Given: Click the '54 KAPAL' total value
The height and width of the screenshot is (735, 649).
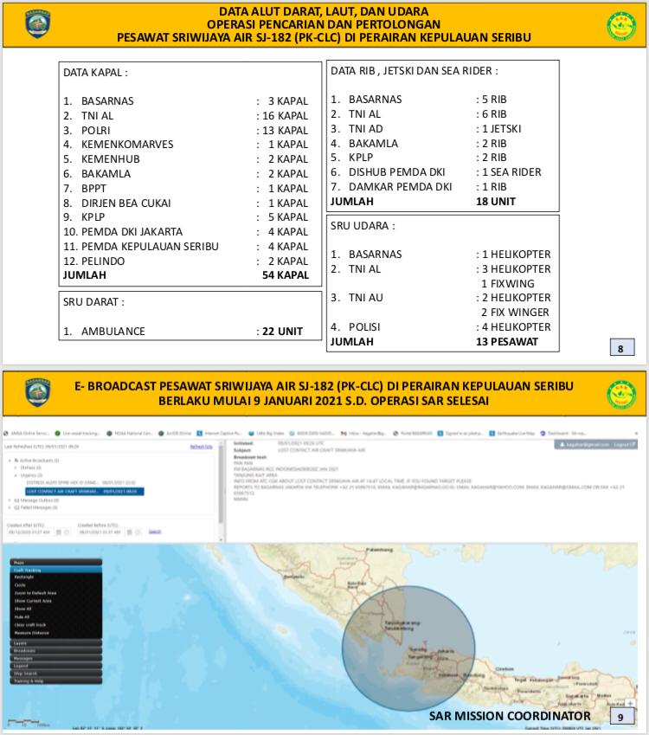Looking at the screenshot, I should (286, 275).
